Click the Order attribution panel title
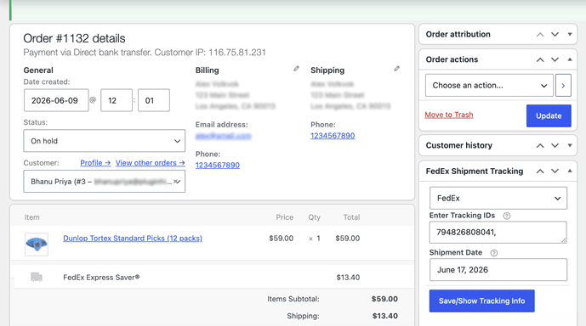586x326 pixels. tap(458, 34)
